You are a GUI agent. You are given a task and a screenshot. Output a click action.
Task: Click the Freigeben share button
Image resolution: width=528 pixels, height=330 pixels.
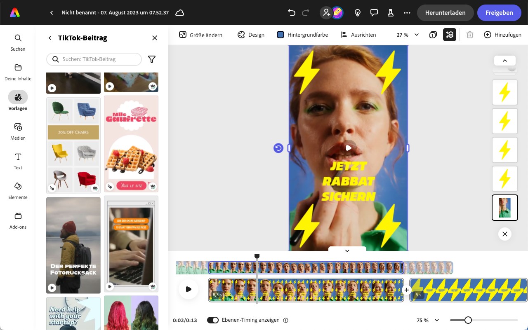(x=499, y=13)
